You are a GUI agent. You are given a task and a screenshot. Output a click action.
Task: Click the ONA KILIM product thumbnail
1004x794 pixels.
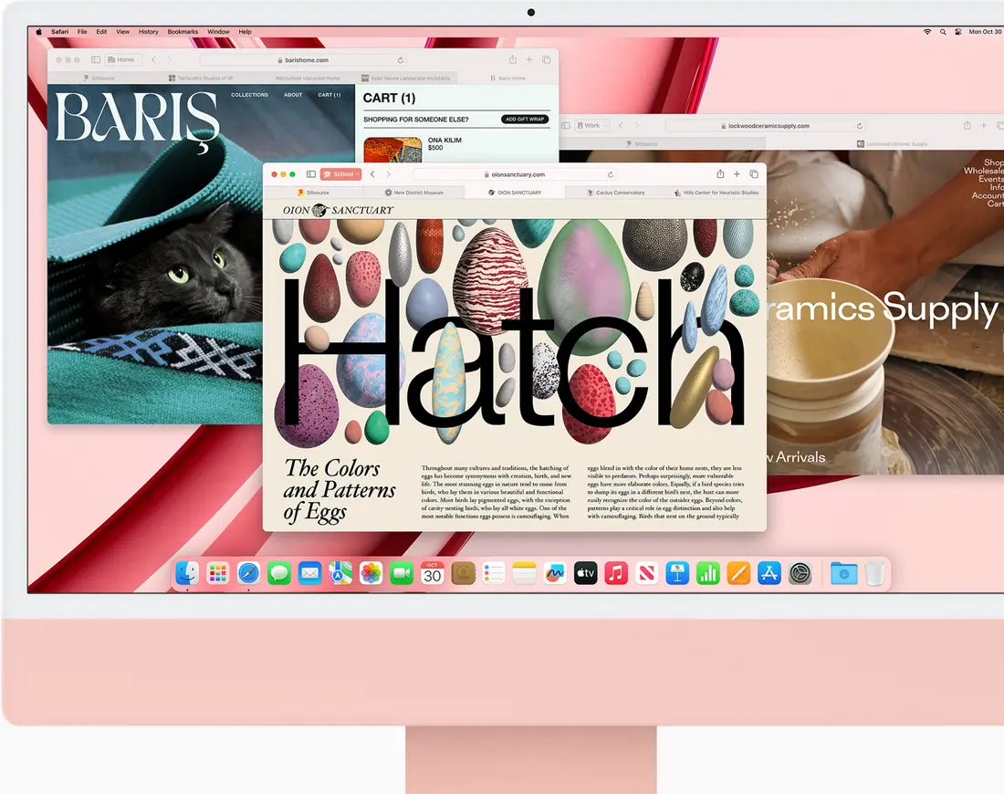pos(392,149)
